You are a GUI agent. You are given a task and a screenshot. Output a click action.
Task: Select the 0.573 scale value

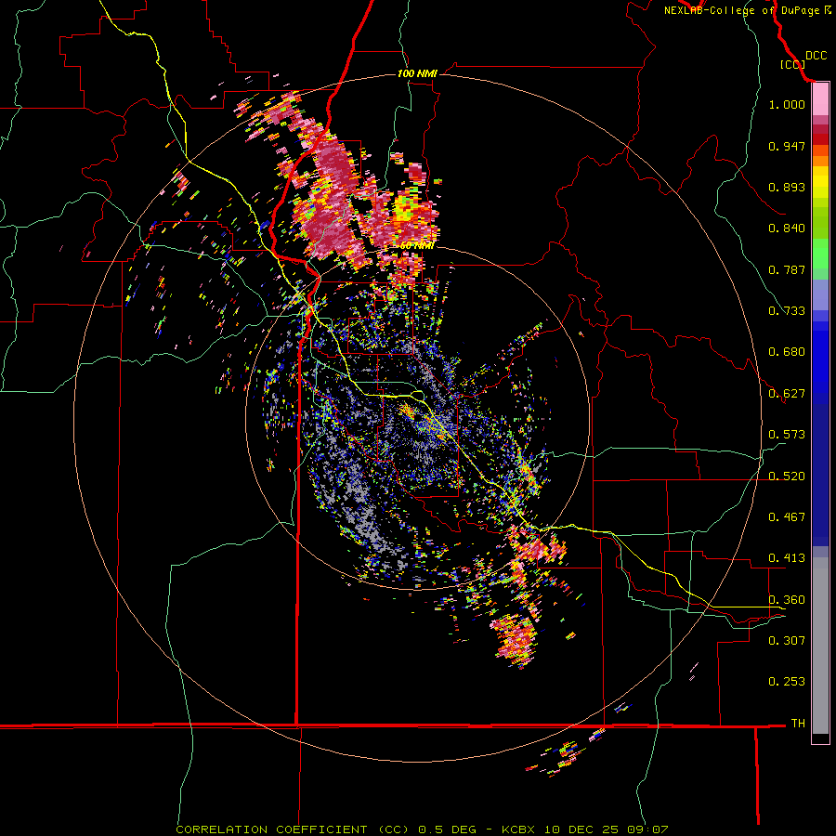point(787,435)
